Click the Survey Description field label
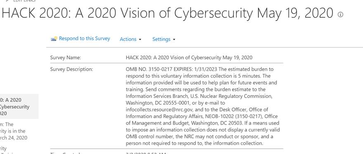Screen dimensions: 363x154 [71, 69]
